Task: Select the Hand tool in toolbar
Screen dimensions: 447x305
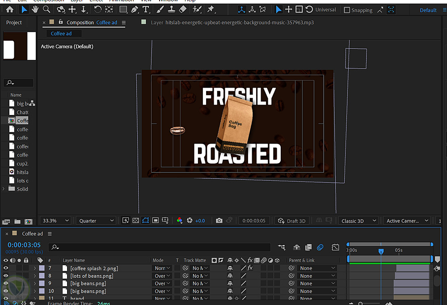Action: [x=35, y=9]
